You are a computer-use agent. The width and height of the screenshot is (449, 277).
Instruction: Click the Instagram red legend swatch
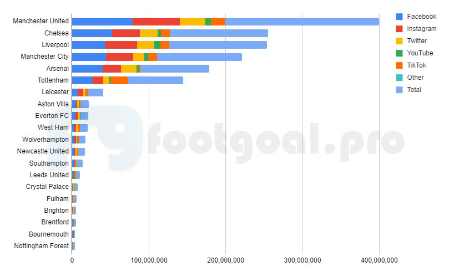[399, 29]
